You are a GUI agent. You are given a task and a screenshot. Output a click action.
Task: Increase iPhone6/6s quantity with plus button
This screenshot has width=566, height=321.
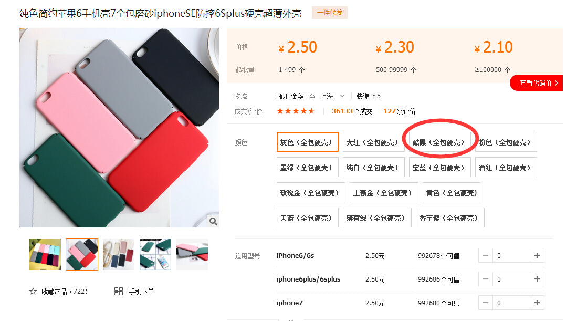pos(537,256)
